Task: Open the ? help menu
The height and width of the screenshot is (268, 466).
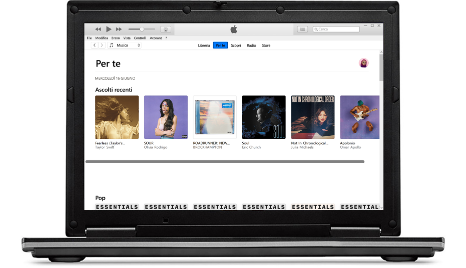Action: point(166,38)
